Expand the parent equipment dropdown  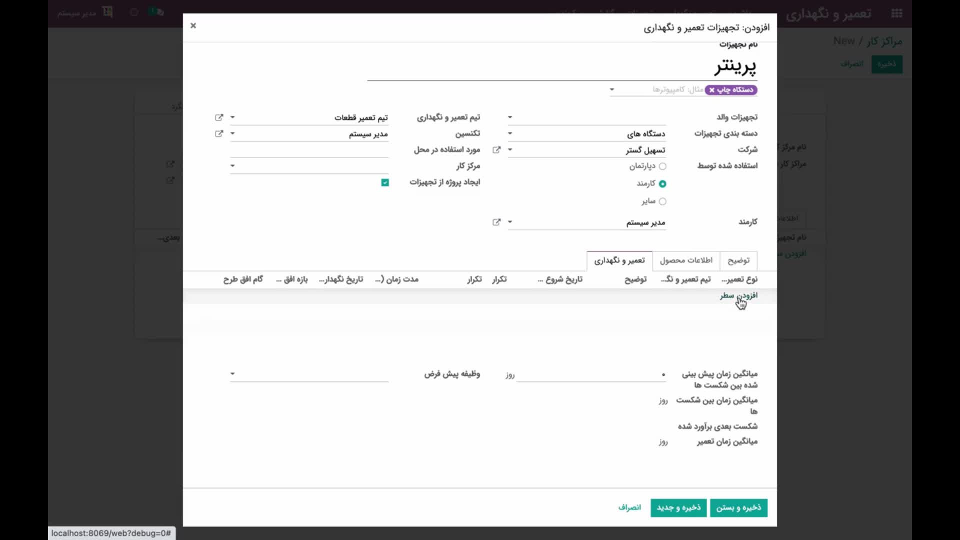tap(510, 117)
